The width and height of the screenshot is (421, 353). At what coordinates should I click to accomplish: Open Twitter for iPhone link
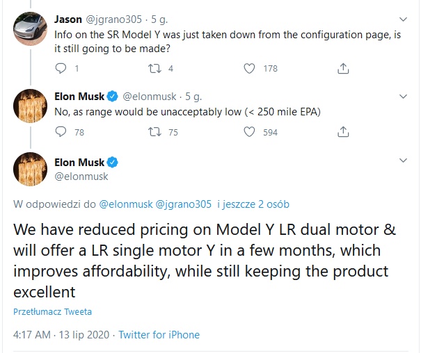pos(159,335)
